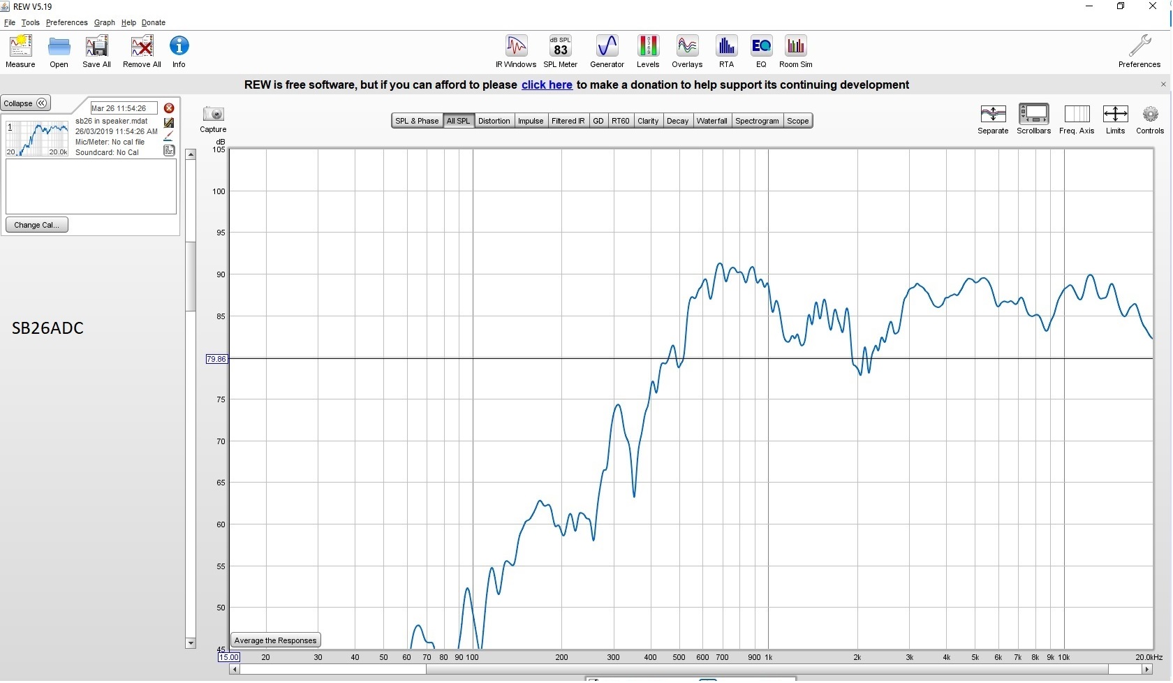
Task: Open measurement notes icon
Action: pyautogui.click(x=169, y=150)
